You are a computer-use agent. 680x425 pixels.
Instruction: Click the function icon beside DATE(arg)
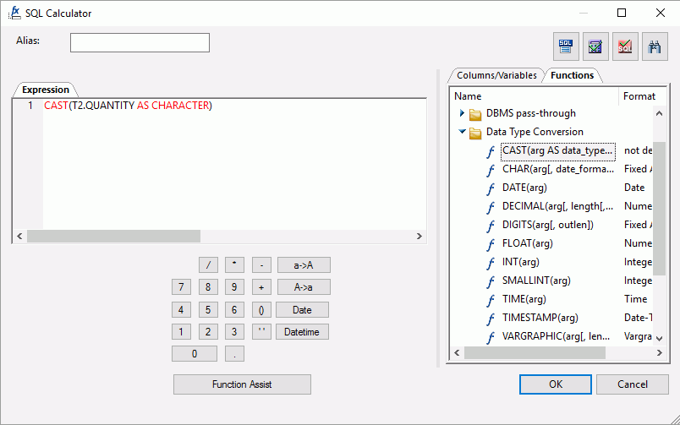tap(491, 189)
